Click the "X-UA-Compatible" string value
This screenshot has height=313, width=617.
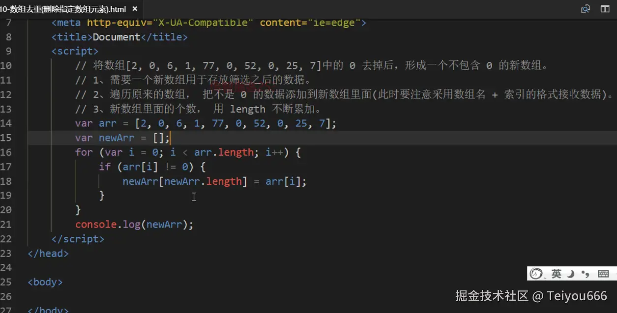pyautogui.click(x=203, y=23)
